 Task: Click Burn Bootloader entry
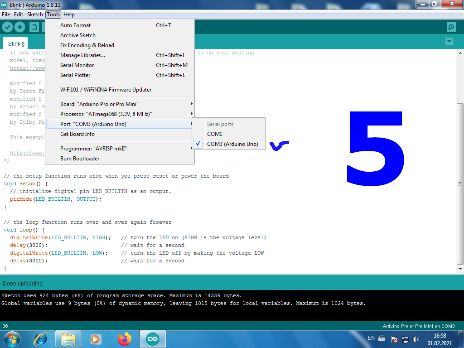coord(120,159)
